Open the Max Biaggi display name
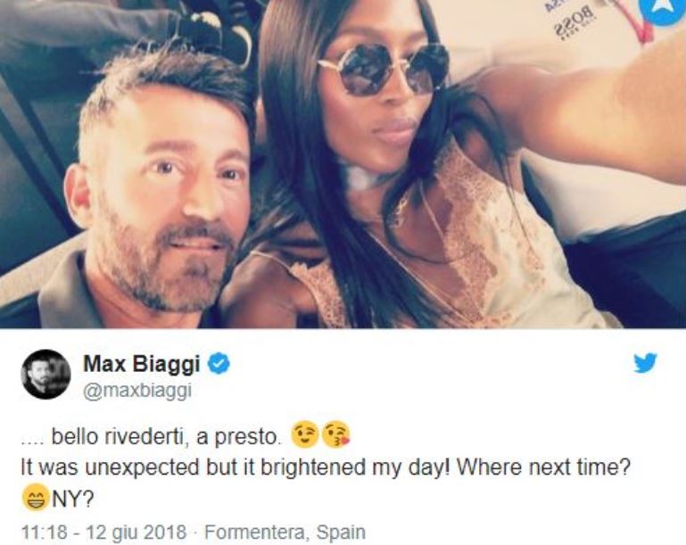Image resolution: width=686 pixels, height=545 pixels. click(141, 364)
